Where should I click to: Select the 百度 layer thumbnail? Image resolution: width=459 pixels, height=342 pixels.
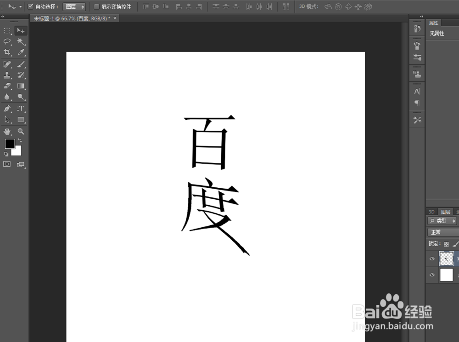coord(446,258)
